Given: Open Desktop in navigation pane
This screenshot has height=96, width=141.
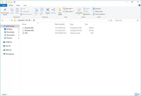Looking at the screenshot, I should [9, 29].
